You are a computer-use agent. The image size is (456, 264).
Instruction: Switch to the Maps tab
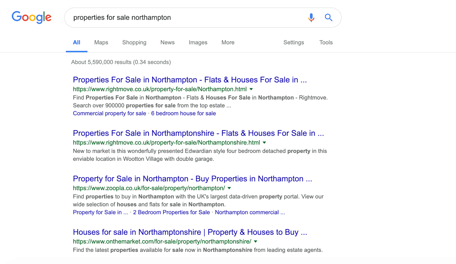pyautogui.click(x=101, y=42)
